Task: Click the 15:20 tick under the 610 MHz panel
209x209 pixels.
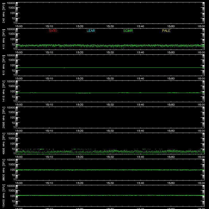Action: pos(80,79)
